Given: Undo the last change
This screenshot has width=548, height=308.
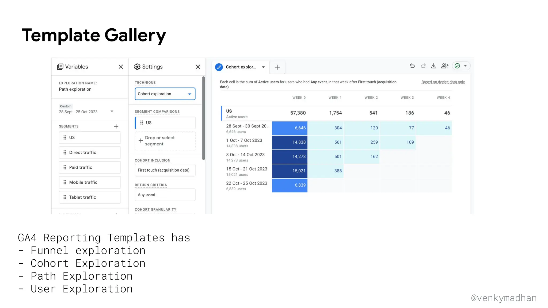Looking at the screenshot, I should (412, 66).
